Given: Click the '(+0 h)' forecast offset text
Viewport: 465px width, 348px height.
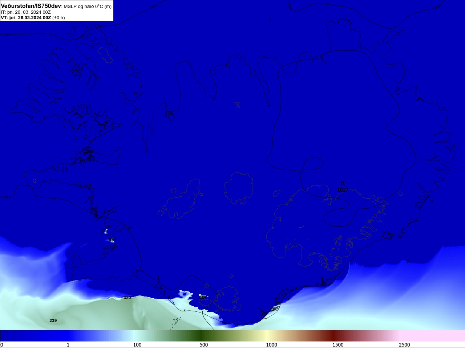Looking at the screenshot, I should point(58,17).
